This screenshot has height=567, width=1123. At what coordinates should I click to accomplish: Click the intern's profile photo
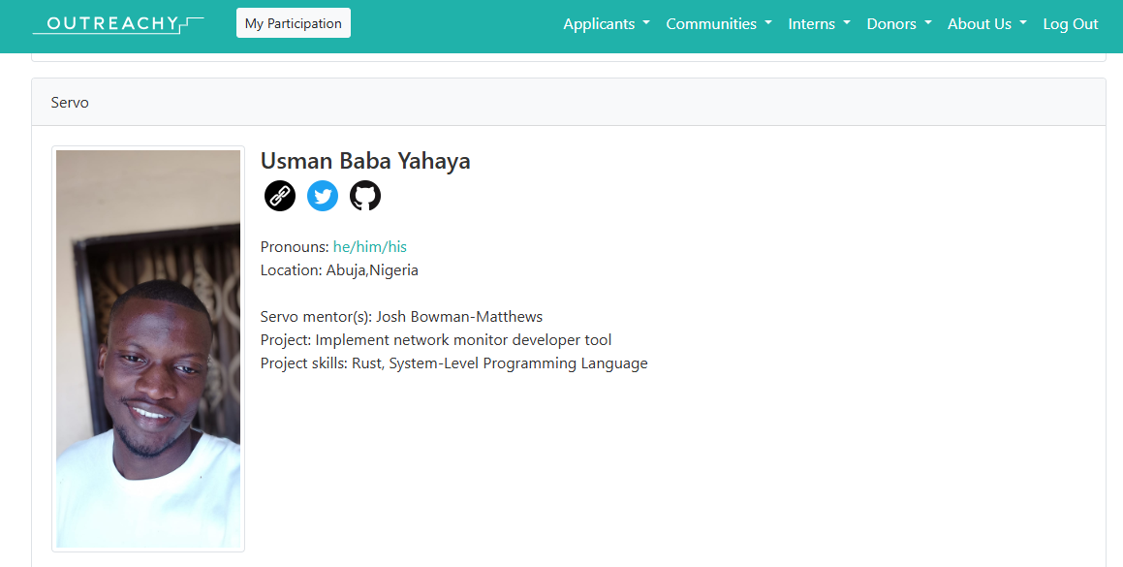pyautogui.click(x=148, y=349)
